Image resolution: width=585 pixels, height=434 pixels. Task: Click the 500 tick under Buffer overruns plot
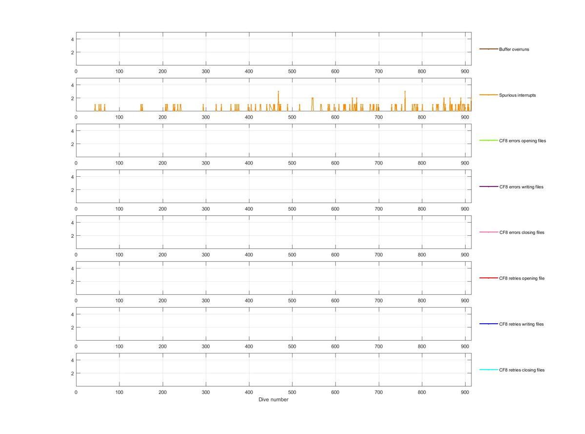(292, 71)
